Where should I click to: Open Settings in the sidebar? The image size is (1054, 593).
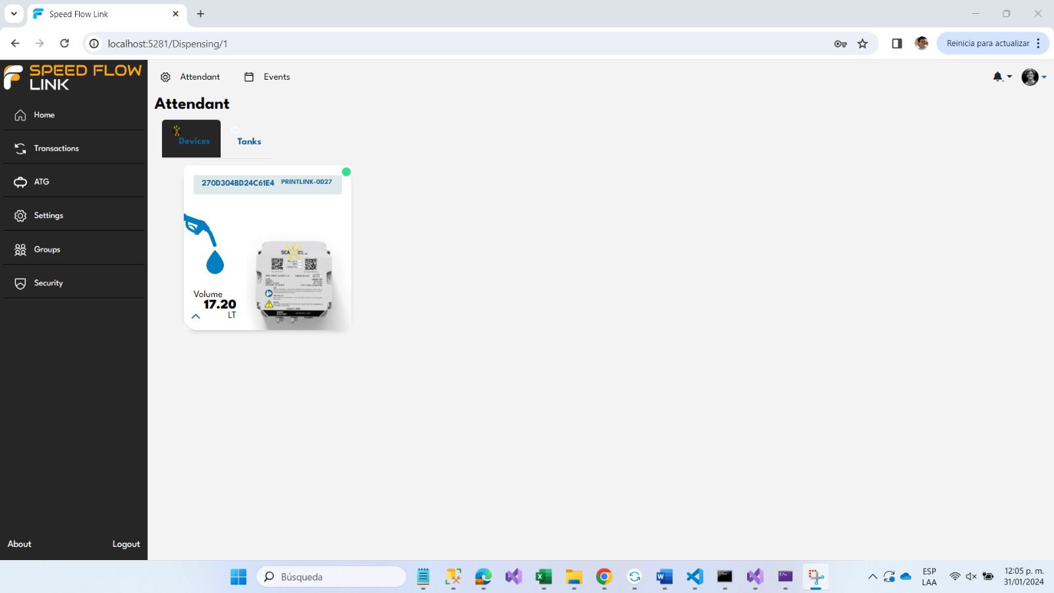coord(48,215)
